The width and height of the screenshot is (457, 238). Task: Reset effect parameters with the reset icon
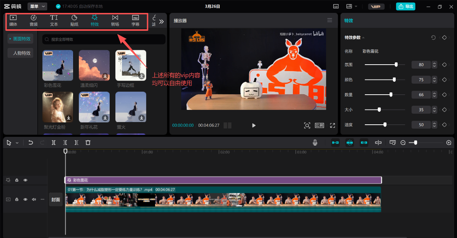coord(433,38)
